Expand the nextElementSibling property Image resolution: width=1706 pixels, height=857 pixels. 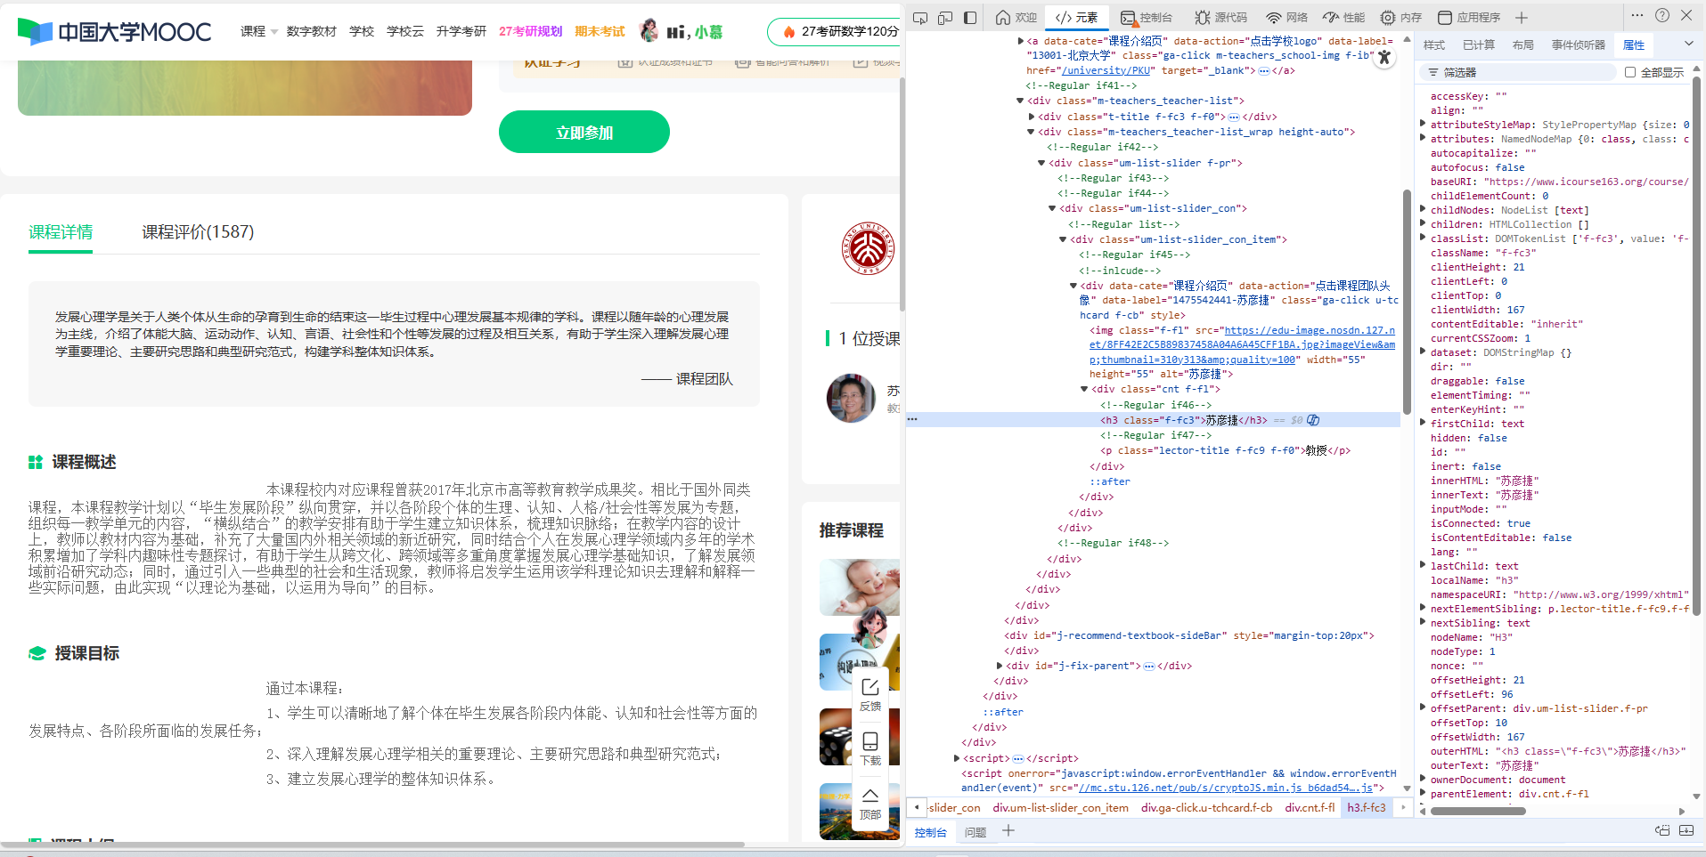pos(1423,609)
